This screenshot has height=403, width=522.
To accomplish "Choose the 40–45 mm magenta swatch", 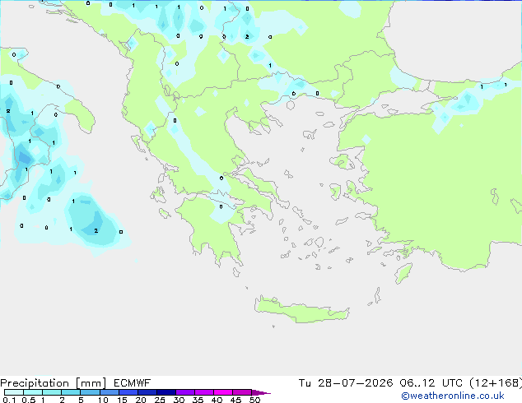I will pos(223,392).
